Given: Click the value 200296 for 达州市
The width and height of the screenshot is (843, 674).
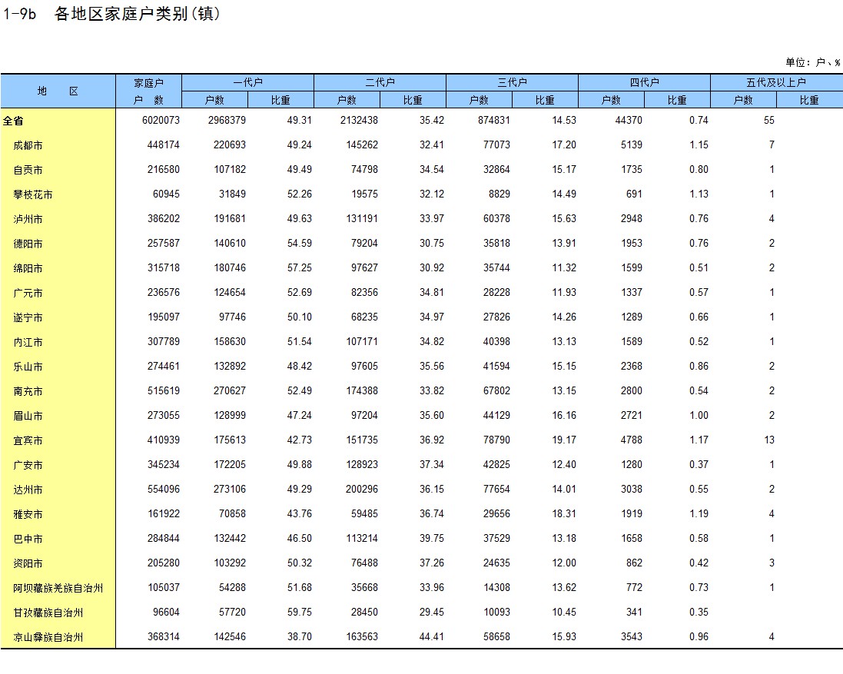Looking at the screenshot, I should tap(362, 490).
